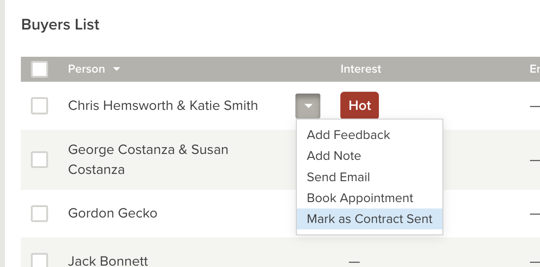Click the red Hot interest badge
The height and width of the screenshot is (267, 540).
click(359, 106)
